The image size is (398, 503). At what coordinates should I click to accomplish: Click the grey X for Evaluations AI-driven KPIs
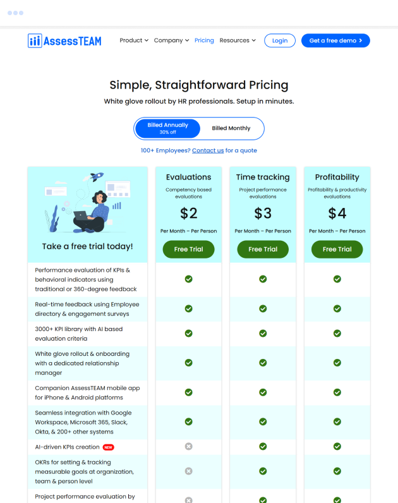pyautogui.click(x=188, y=447)
